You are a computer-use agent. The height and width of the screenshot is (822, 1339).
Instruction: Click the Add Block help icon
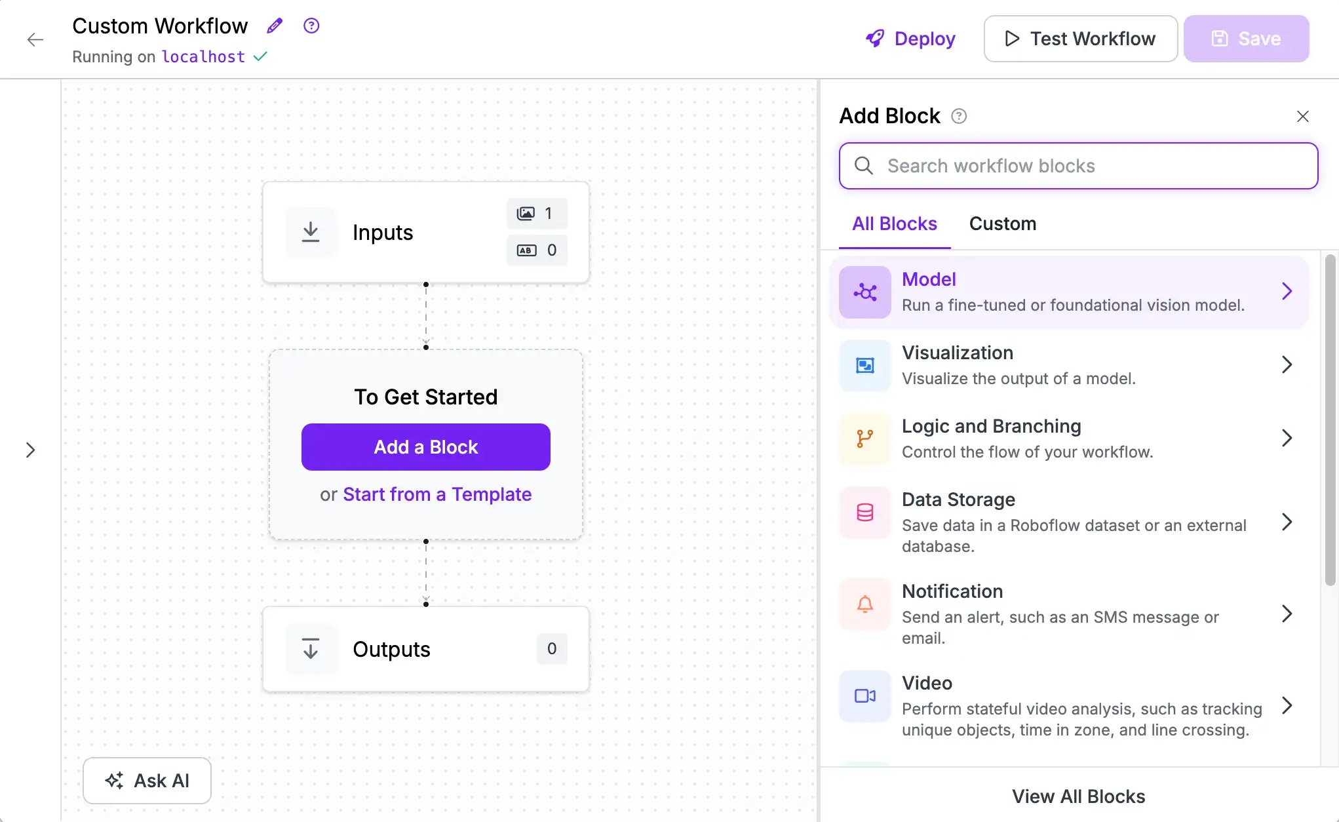coord(959,116)
